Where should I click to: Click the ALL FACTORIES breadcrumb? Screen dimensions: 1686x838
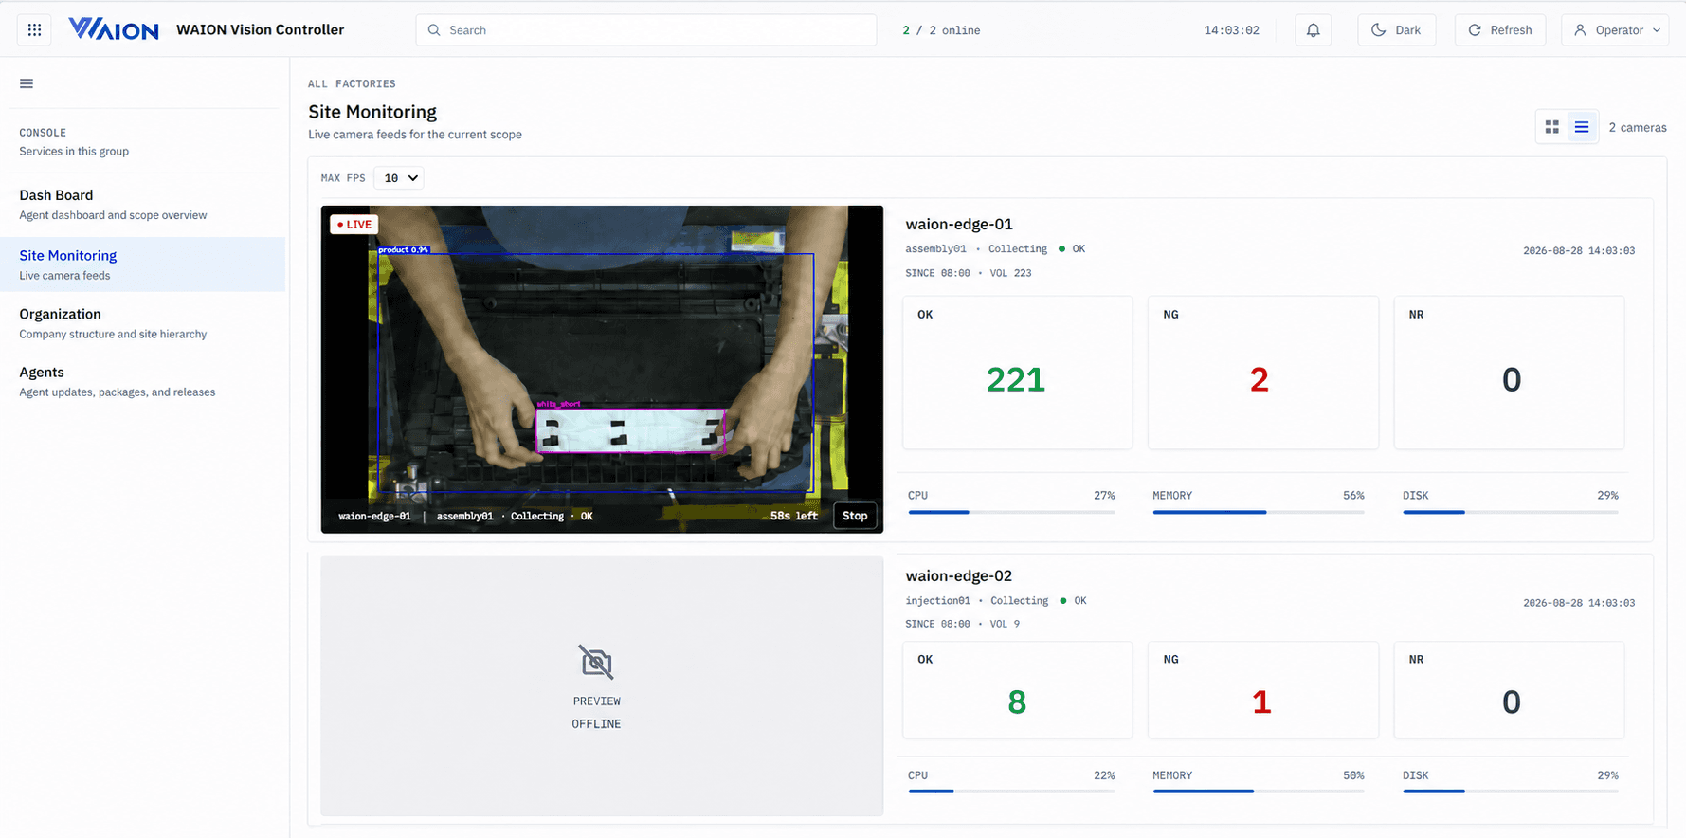click(x=352, y=84)
